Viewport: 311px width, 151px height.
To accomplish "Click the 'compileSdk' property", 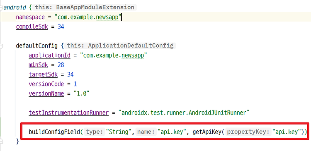I will 32,27.
